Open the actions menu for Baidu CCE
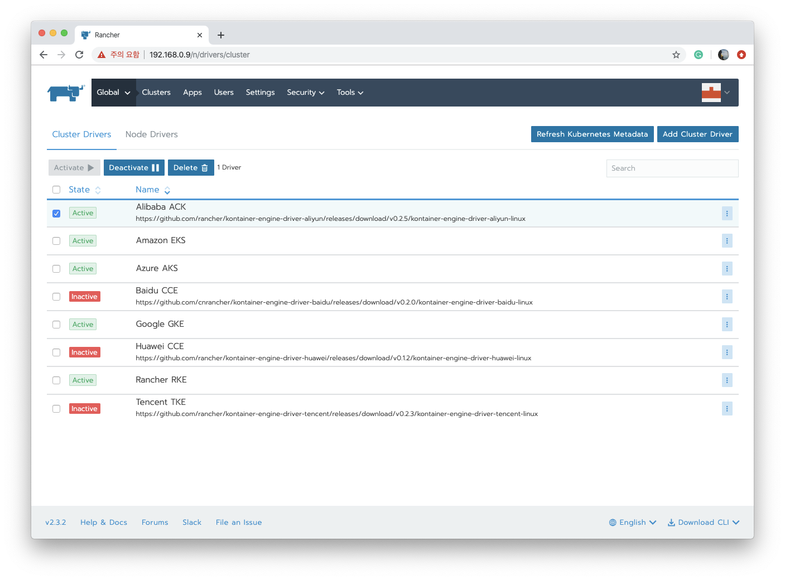 727,297
